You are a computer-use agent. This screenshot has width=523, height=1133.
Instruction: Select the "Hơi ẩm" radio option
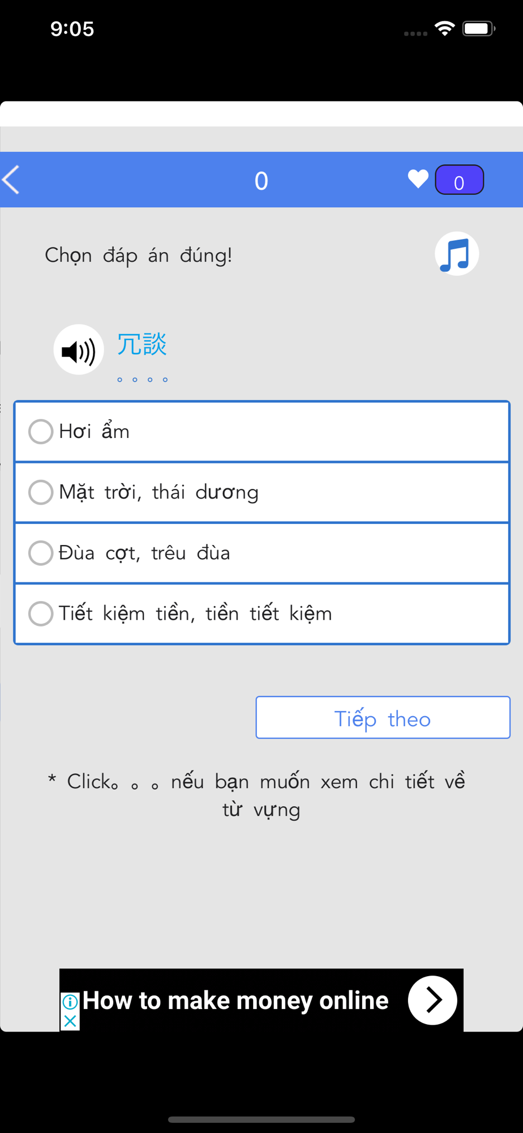pyautogui.click(x=262, y=432)
